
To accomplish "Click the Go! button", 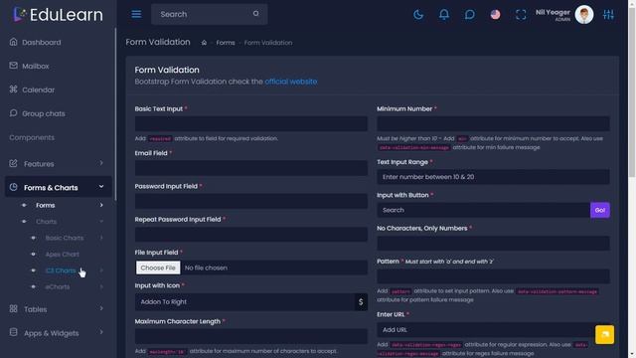I will tap(600, 210).
